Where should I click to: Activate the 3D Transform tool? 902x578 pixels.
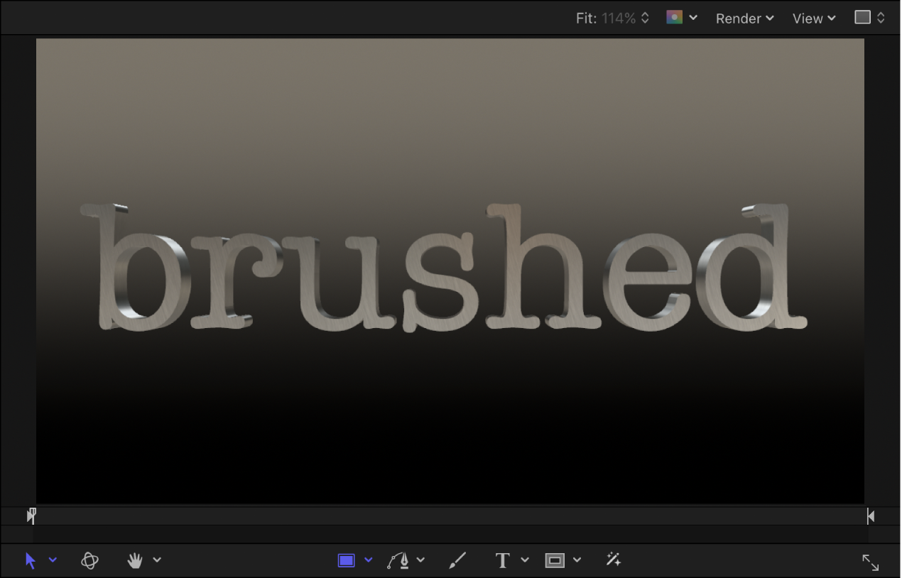tap(89, 560)
